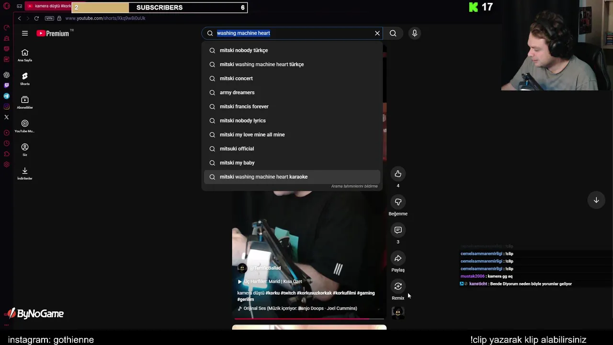This screenshot has width=613, height=345.
Task: Choose suggestion 'mitski concert'
Action: (x=292, y=79)
